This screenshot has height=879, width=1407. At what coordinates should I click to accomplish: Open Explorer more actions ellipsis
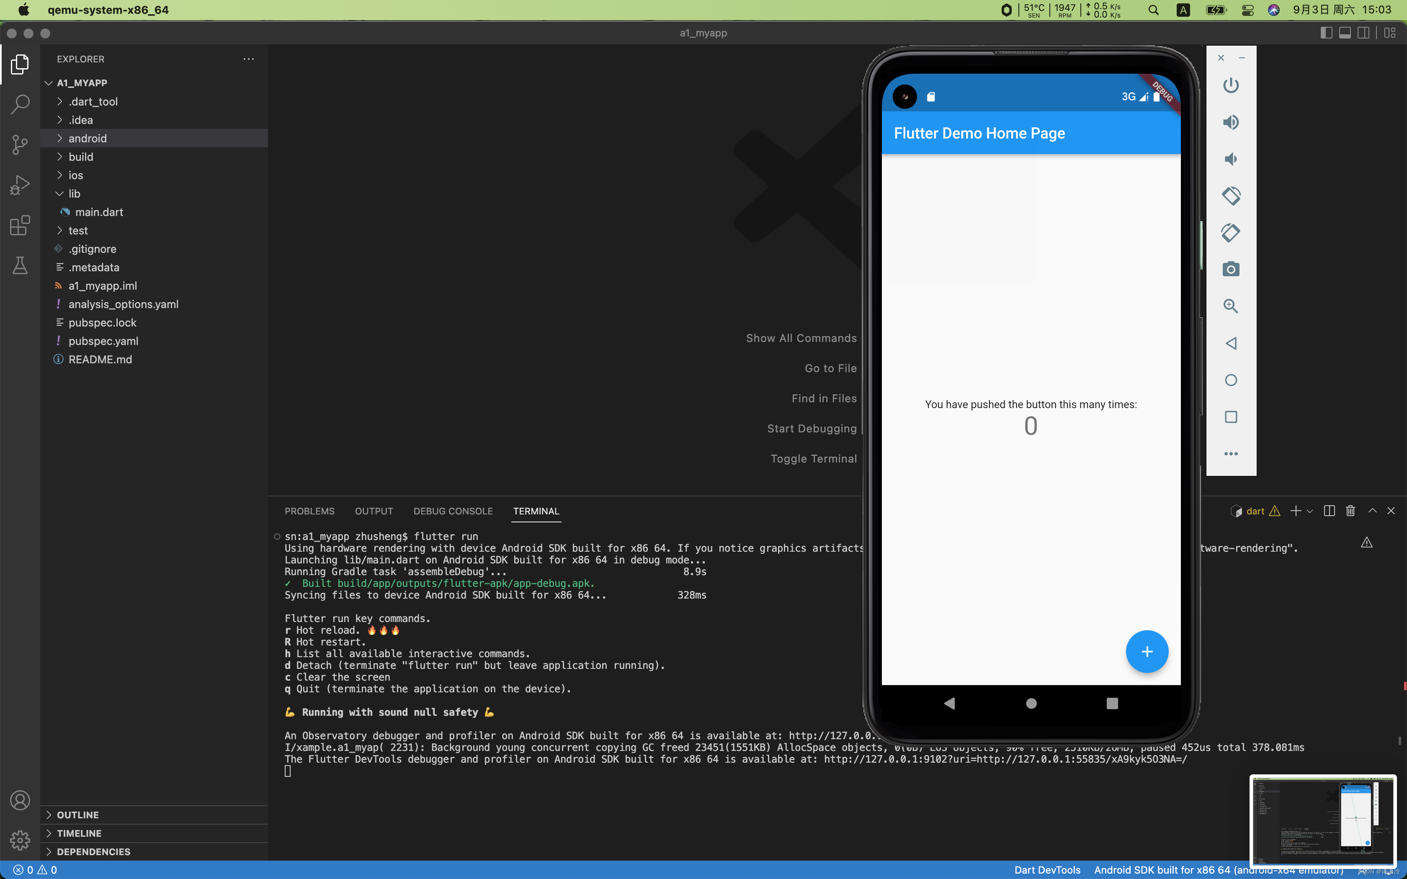[x=249, y=59]
